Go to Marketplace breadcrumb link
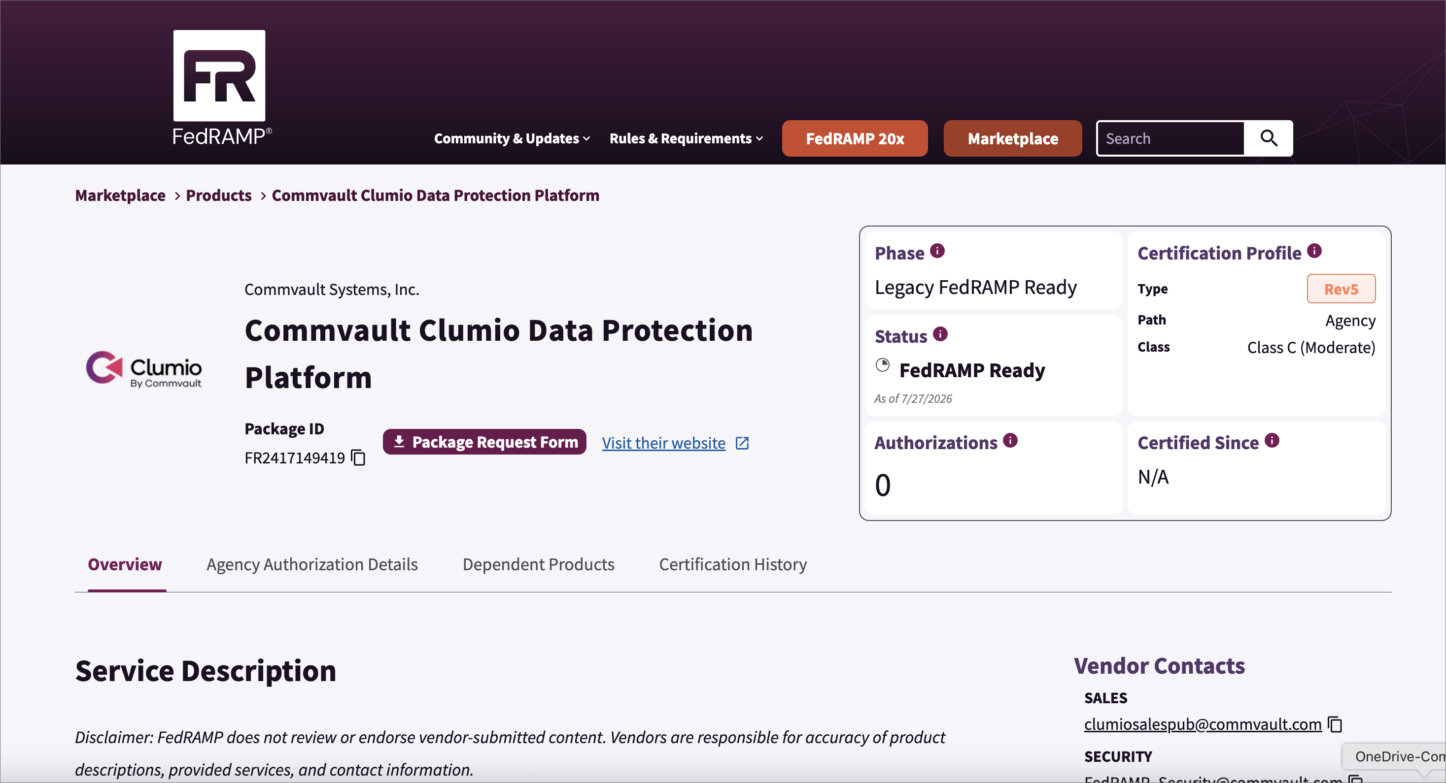This screenshot has width=1446, height=783. 120,195
